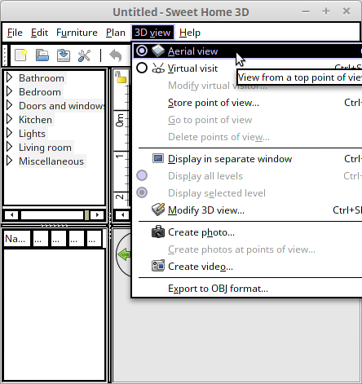Open the File menu
Image resolution: width=362 pixels, height=384 pixels.
15,33
